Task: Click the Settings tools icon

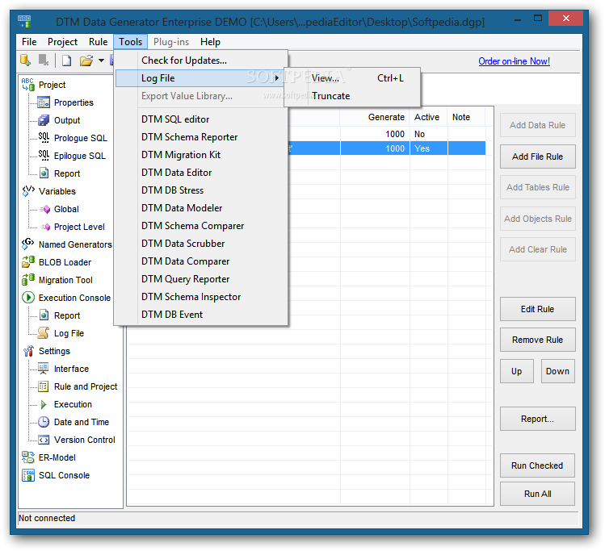Action: (x=28, y=351)
